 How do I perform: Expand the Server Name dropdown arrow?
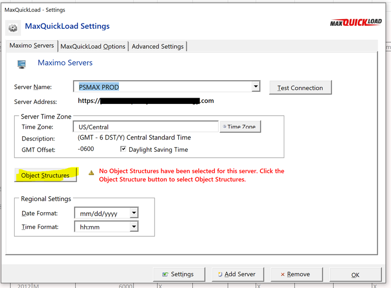(255, 86)
